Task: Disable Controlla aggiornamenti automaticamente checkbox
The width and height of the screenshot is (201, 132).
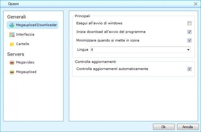Action: [189, 69]
